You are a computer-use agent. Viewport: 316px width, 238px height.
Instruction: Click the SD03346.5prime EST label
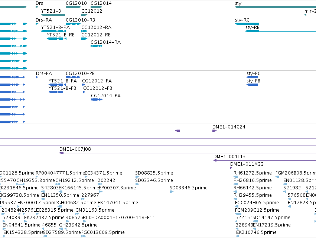tap(154, 180)
